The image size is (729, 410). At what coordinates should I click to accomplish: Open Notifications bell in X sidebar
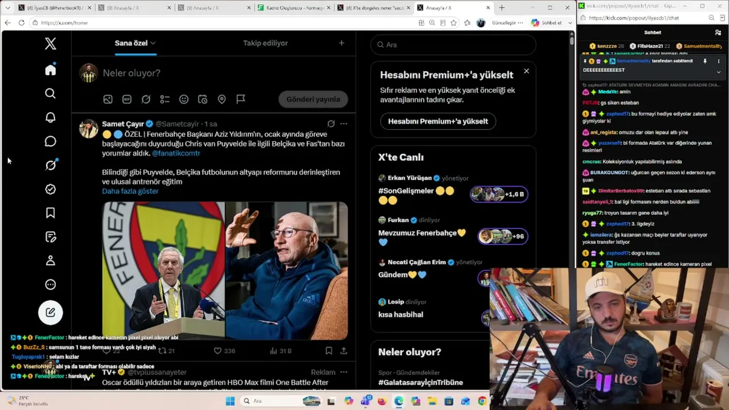click(51, 117)
